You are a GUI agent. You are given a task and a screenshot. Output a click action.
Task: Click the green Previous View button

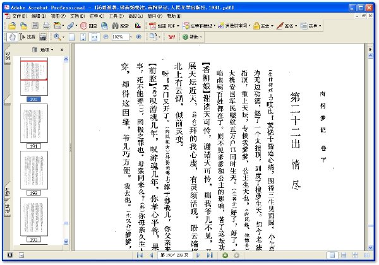point(226,255)
